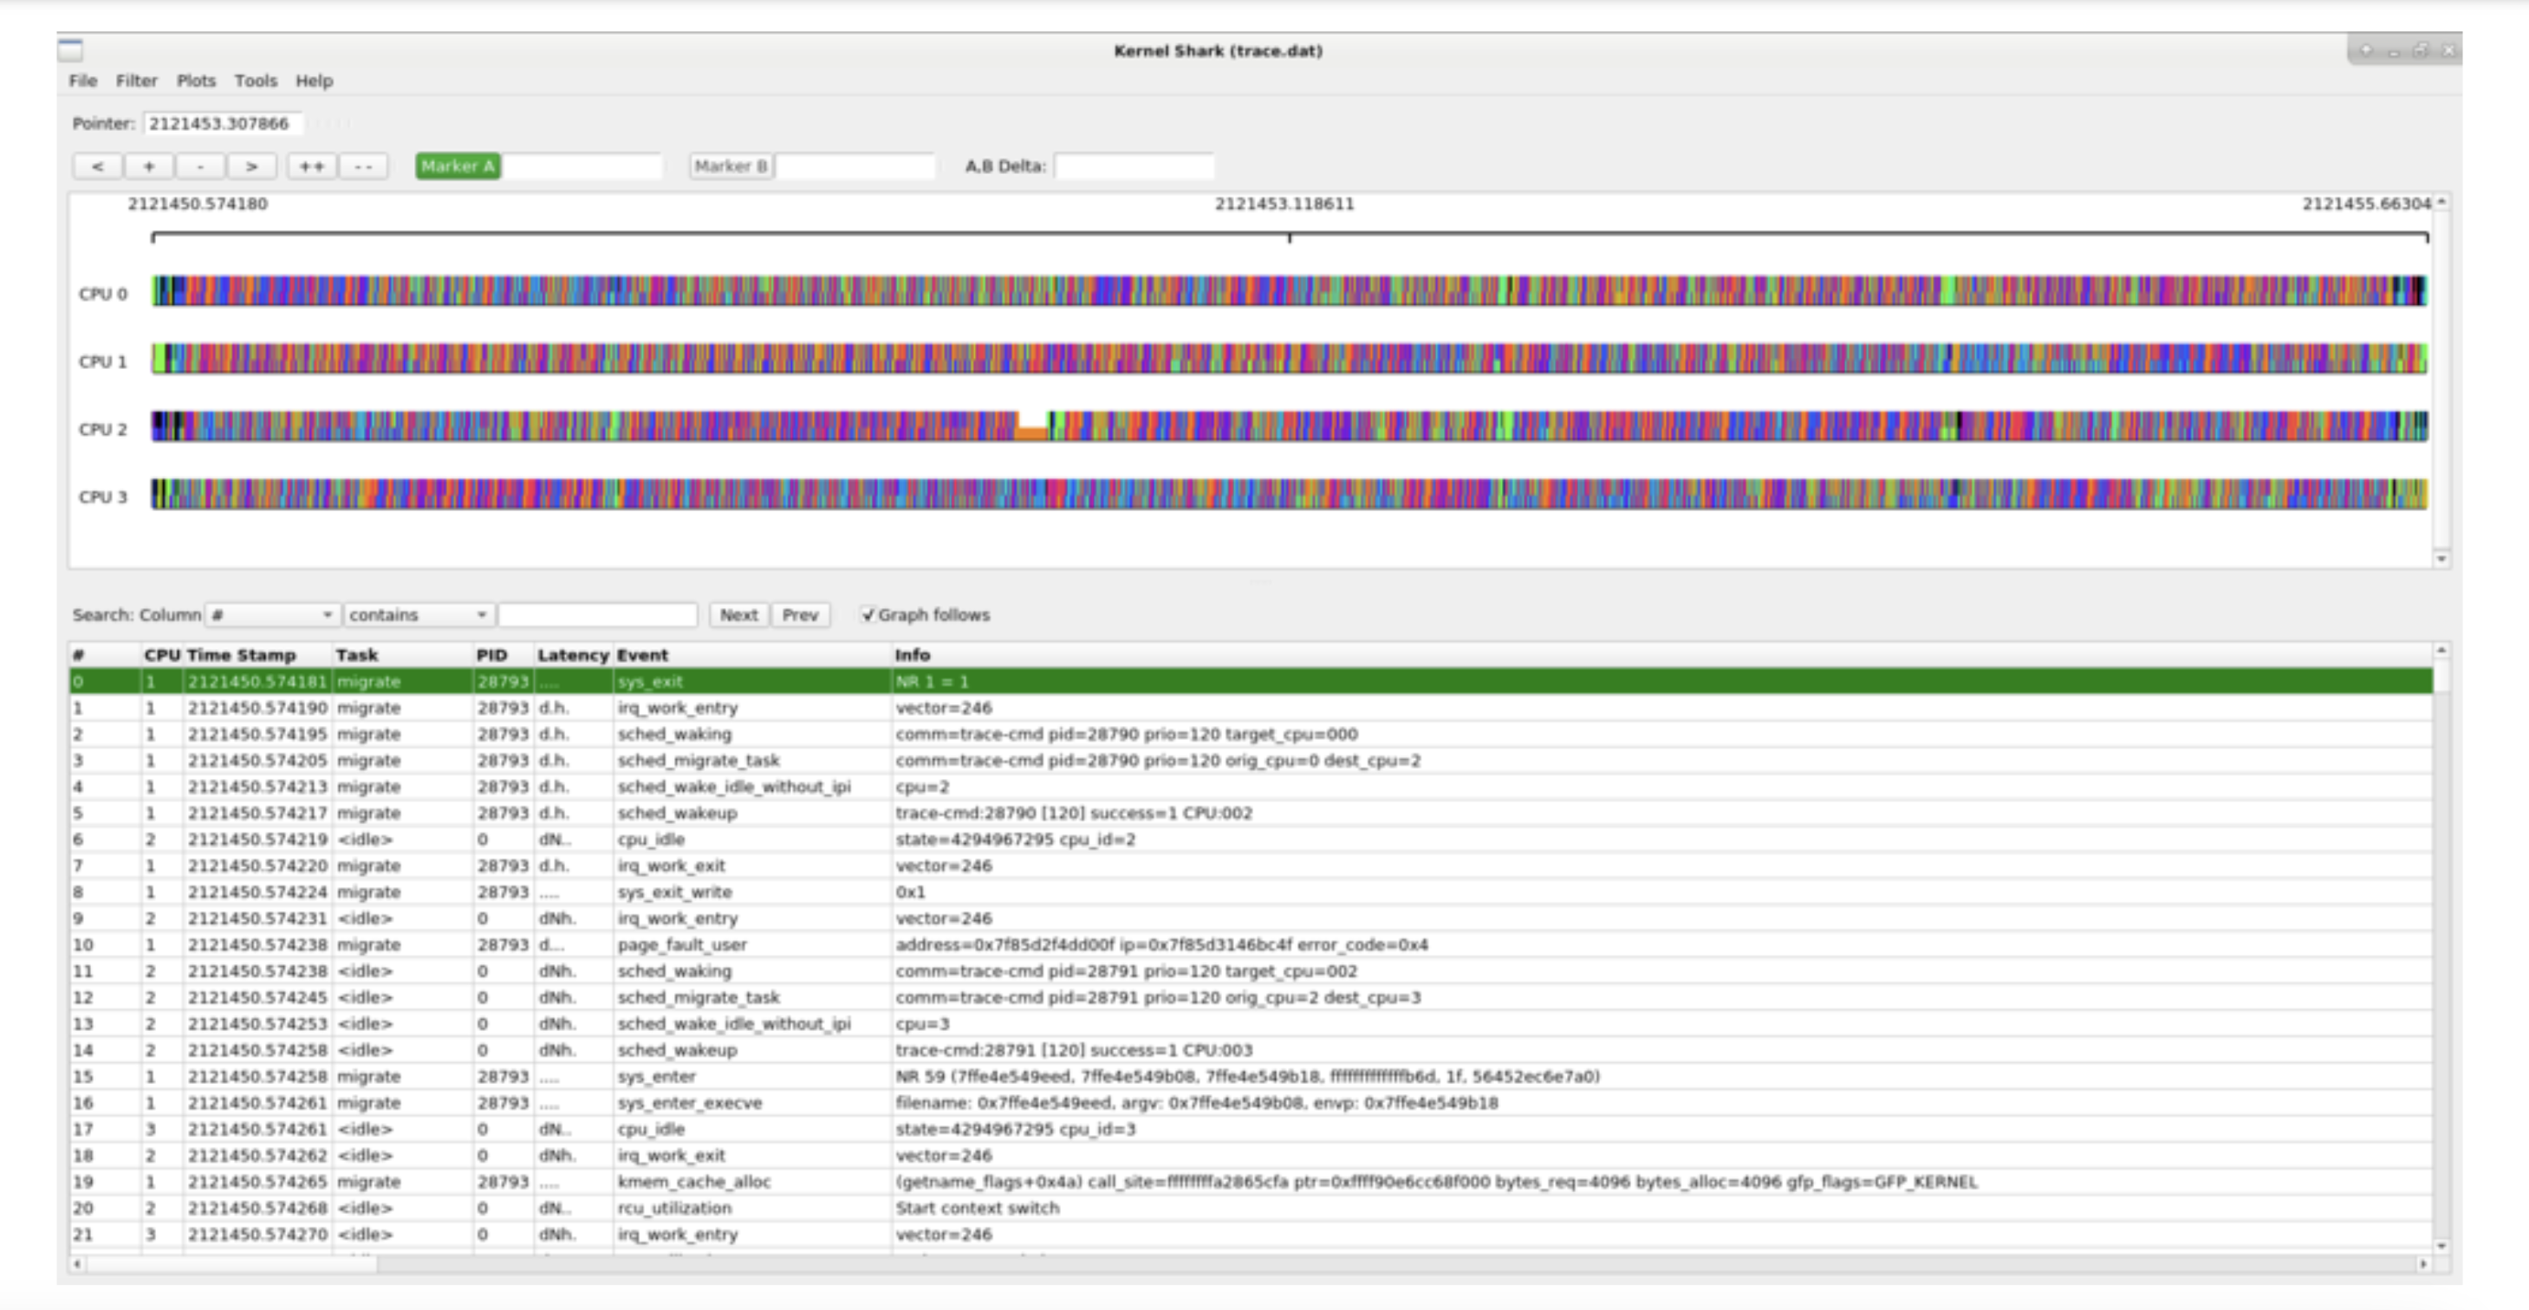
Task: Click the fast zoom-out '--' button
Action: (x=363, y=165)
